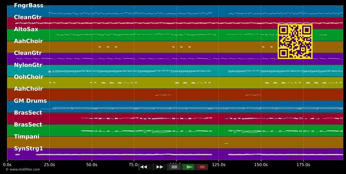Click the fast-forward double-arrow button

point(160,167)
